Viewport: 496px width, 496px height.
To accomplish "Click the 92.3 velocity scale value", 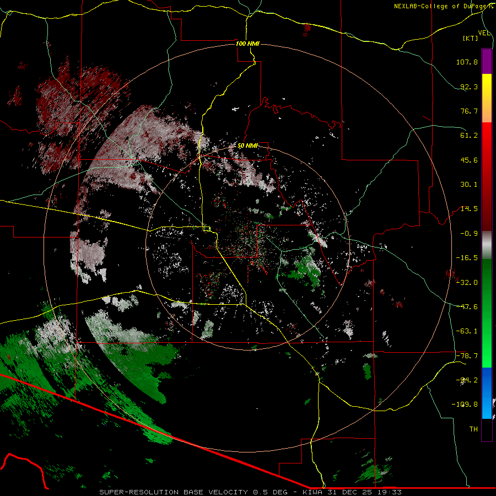I will (469, 87).
